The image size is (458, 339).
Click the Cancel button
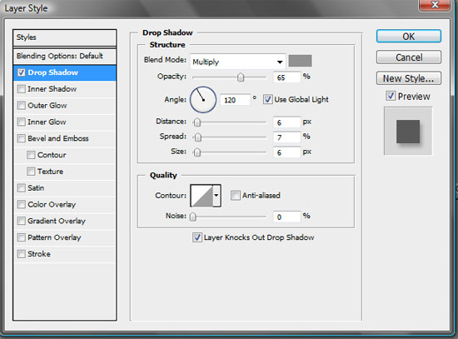[x=408, y=57]
